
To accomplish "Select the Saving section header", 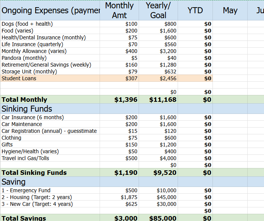I will pos(13,182).
